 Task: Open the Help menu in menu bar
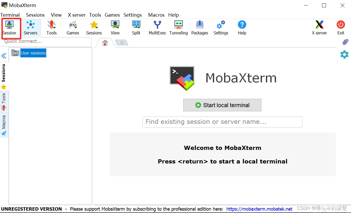pyautogui.click(x=173, y=15)
